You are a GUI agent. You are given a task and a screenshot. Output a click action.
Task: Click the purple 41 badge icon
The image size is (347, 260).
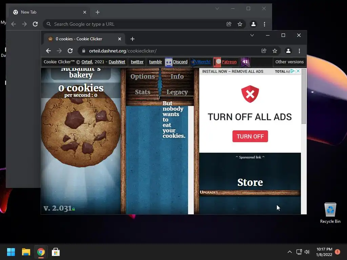(245, 62)
